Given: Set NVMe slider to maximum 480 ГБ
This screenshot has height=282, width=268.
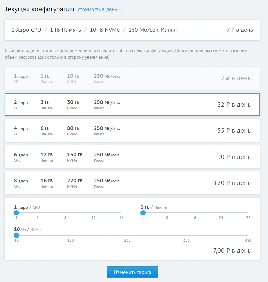Looking at the screenshot, I should pyautogui.click(x=248, y=235).
